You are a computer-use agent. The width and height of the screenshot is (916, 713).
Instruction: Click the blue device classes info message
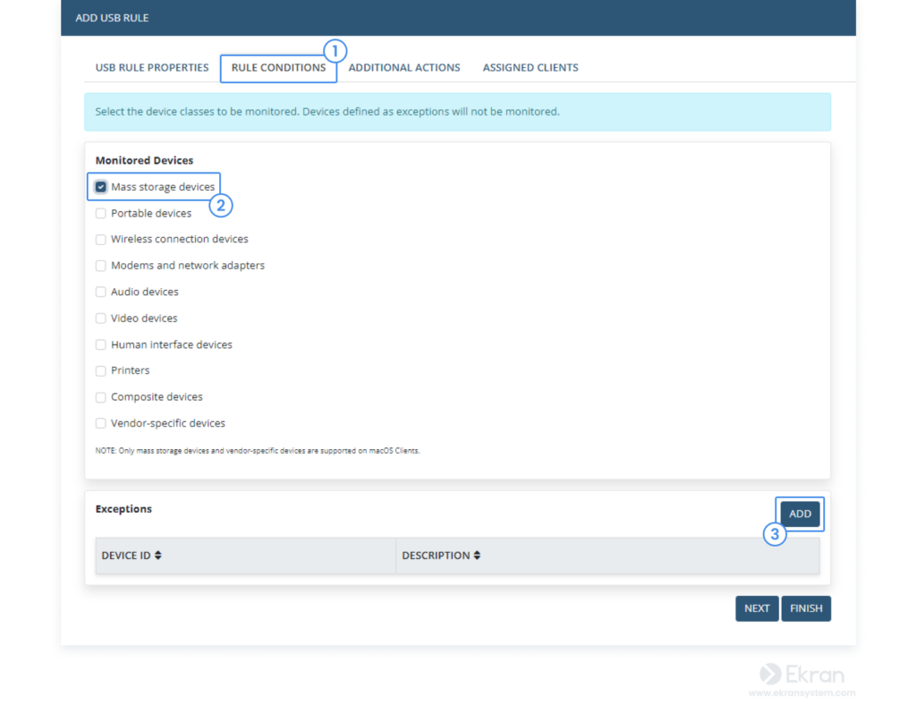coord(457,112)
